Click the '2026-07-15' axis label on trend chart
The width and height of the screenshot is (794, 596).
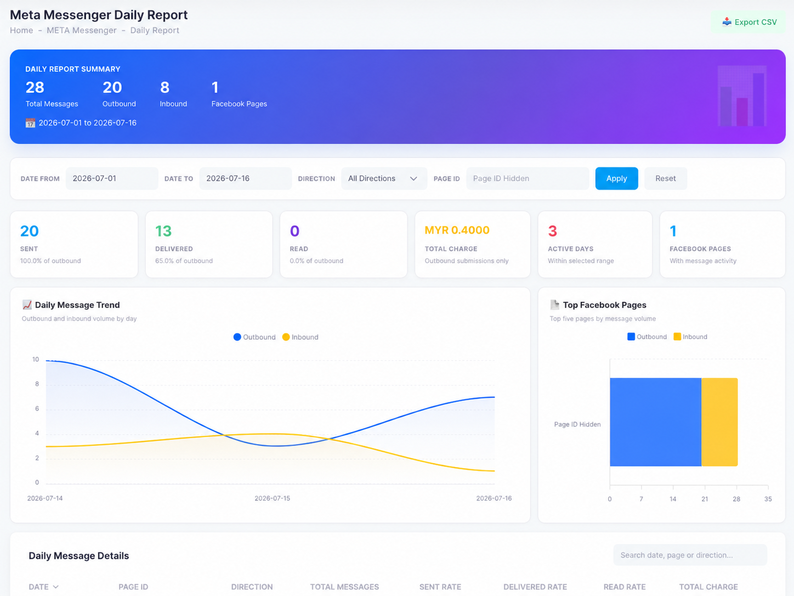pyautogui.click(x=273, y=498)
